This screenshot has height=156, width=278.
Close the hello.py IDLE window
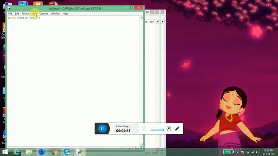pos(139,8)
